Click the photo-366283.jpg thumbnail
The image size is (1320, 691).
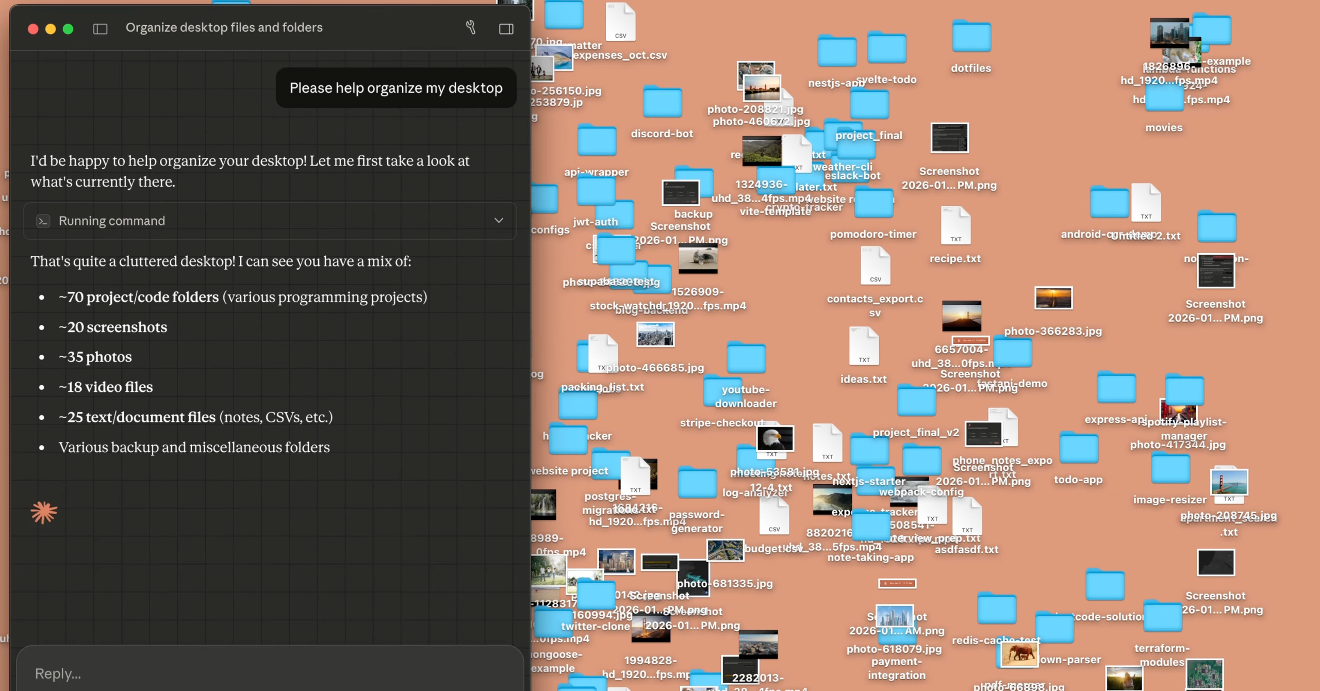click(x=1053, y=298)
